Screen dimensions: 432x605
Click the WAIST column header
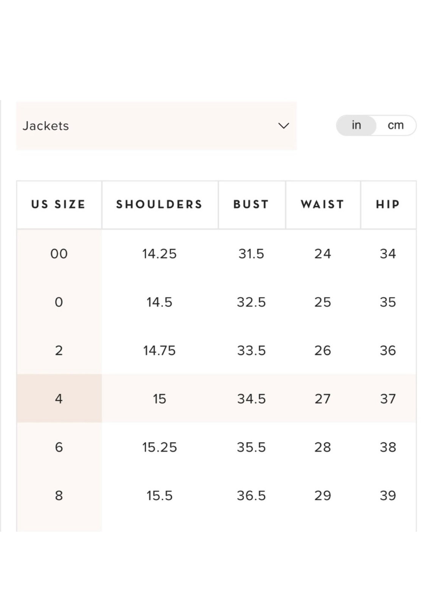click(323, 205)
